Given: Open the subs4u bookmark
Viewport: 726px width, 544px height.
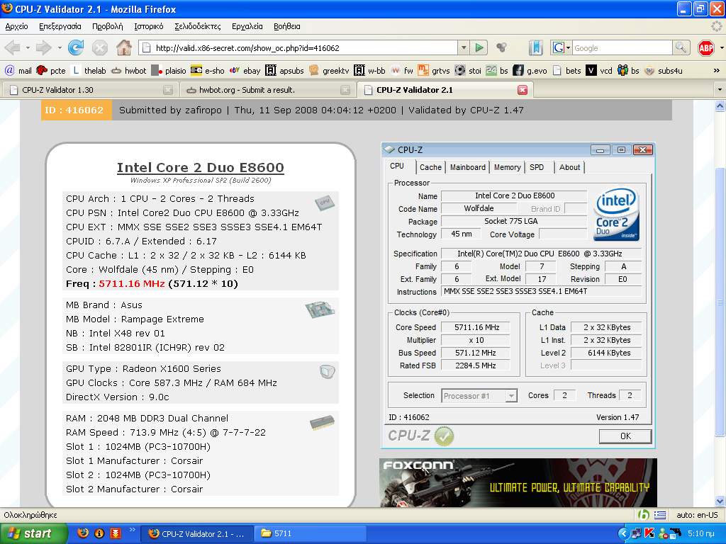Looking at the screenshot, I should [x=663, y=71].
